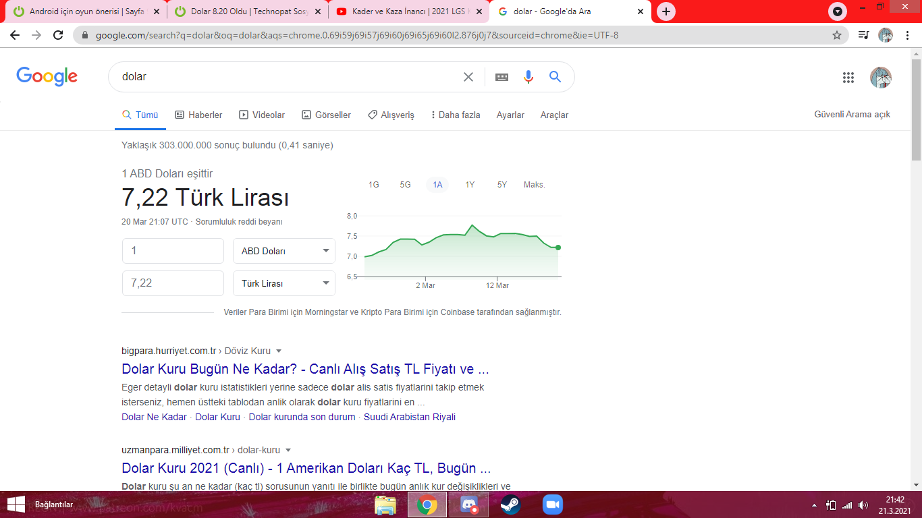Image resolution: width=922 pixels, height=518 pixels.
Task: Select the Alışveriş search tab
Action: coord(391,115)
